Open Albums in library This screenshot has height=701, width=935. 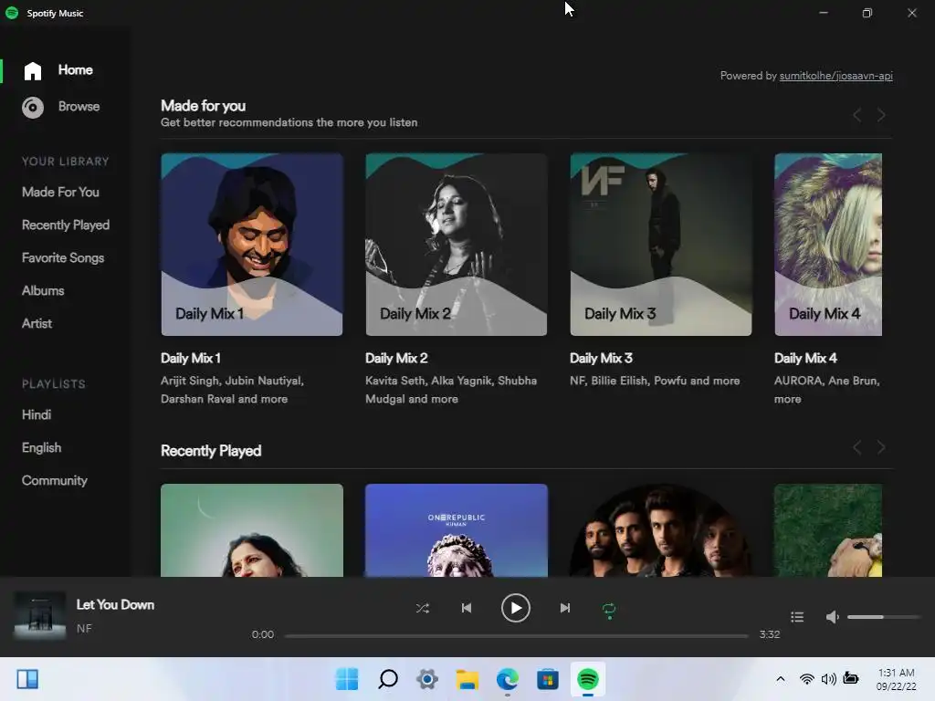[43, 290]
